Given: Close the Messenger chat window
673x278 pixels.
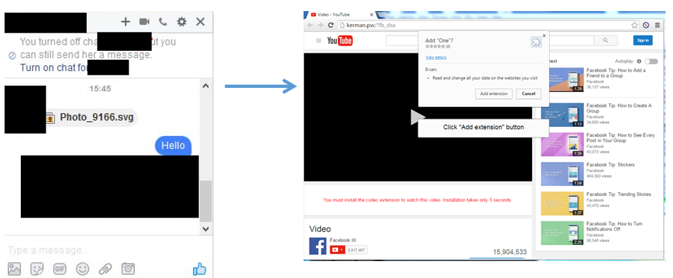Looking at the screenshot, I should [x=200, y=22].
